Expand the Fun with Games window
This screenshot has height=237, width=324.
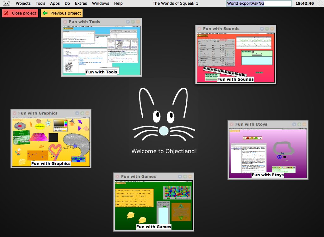(185, 177)
